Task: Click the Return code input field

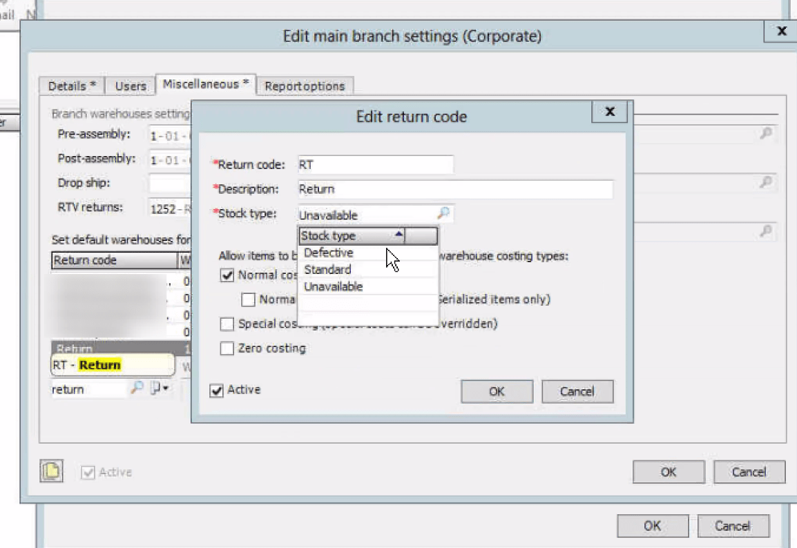Action: coord(376,164)
